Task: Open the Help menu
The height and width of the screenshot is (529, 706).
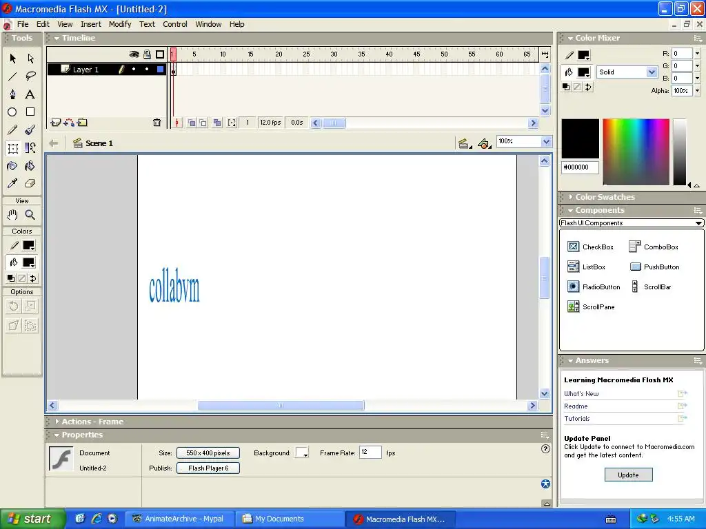Action: point(237,24)
